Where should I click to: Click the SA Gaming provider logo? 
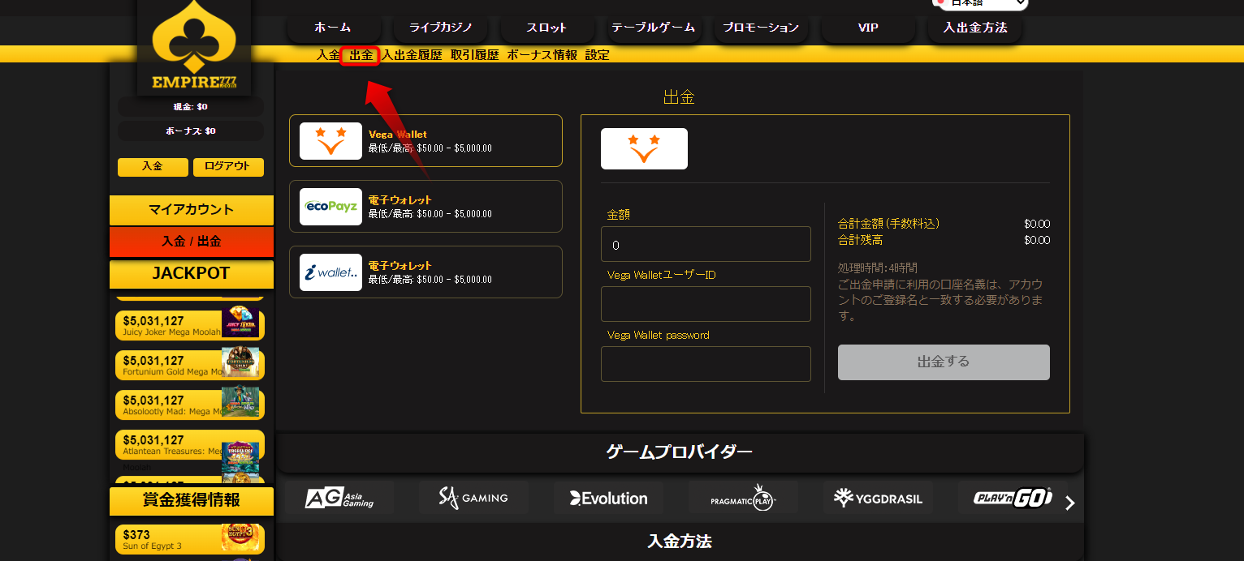coord(473,498)
